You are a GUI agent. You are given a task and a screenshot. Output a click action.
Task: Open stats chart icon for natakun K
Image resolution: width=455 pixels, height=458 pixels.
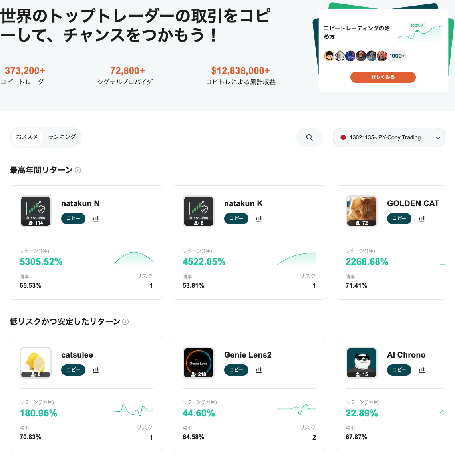pos(259,219)
